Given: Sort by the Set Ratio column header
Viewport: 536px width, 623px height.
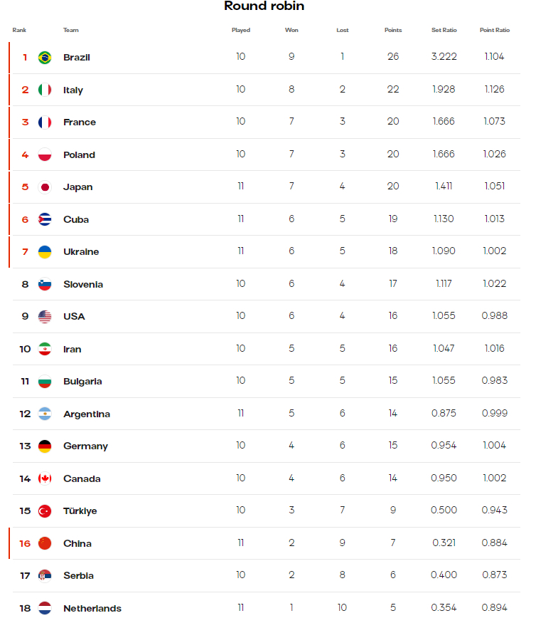Looking at the screenshot, I should tap(444, 30).
